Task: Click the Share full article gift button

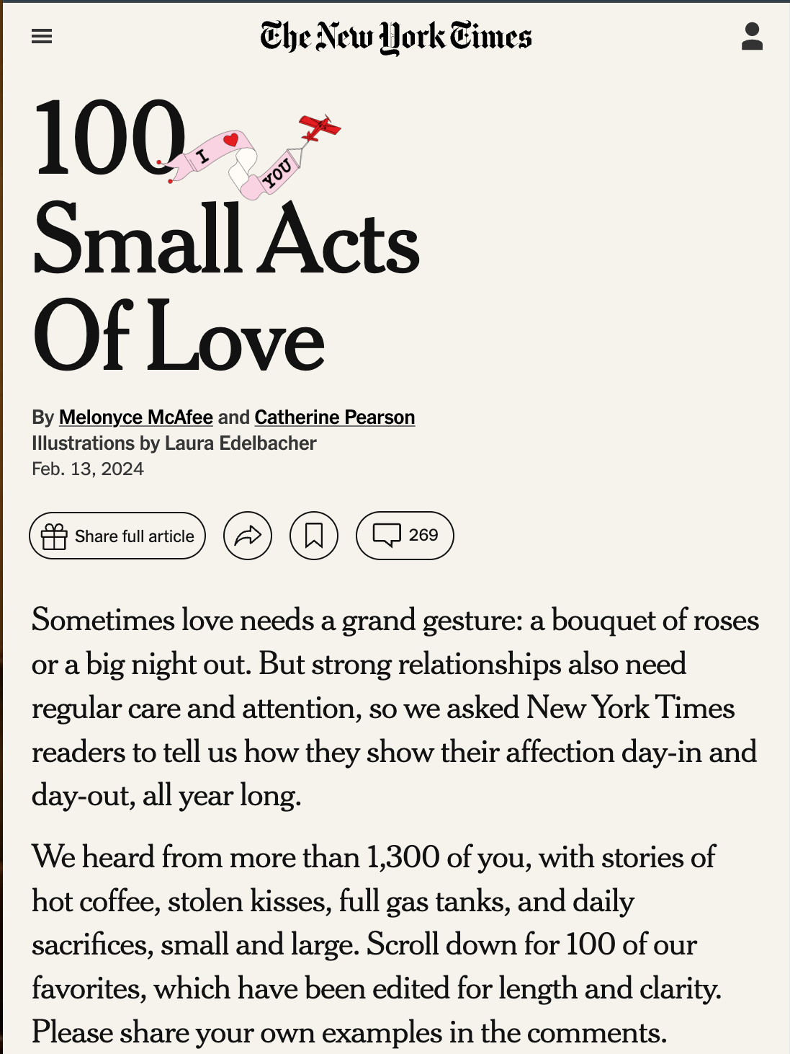Action: point(117,536)
